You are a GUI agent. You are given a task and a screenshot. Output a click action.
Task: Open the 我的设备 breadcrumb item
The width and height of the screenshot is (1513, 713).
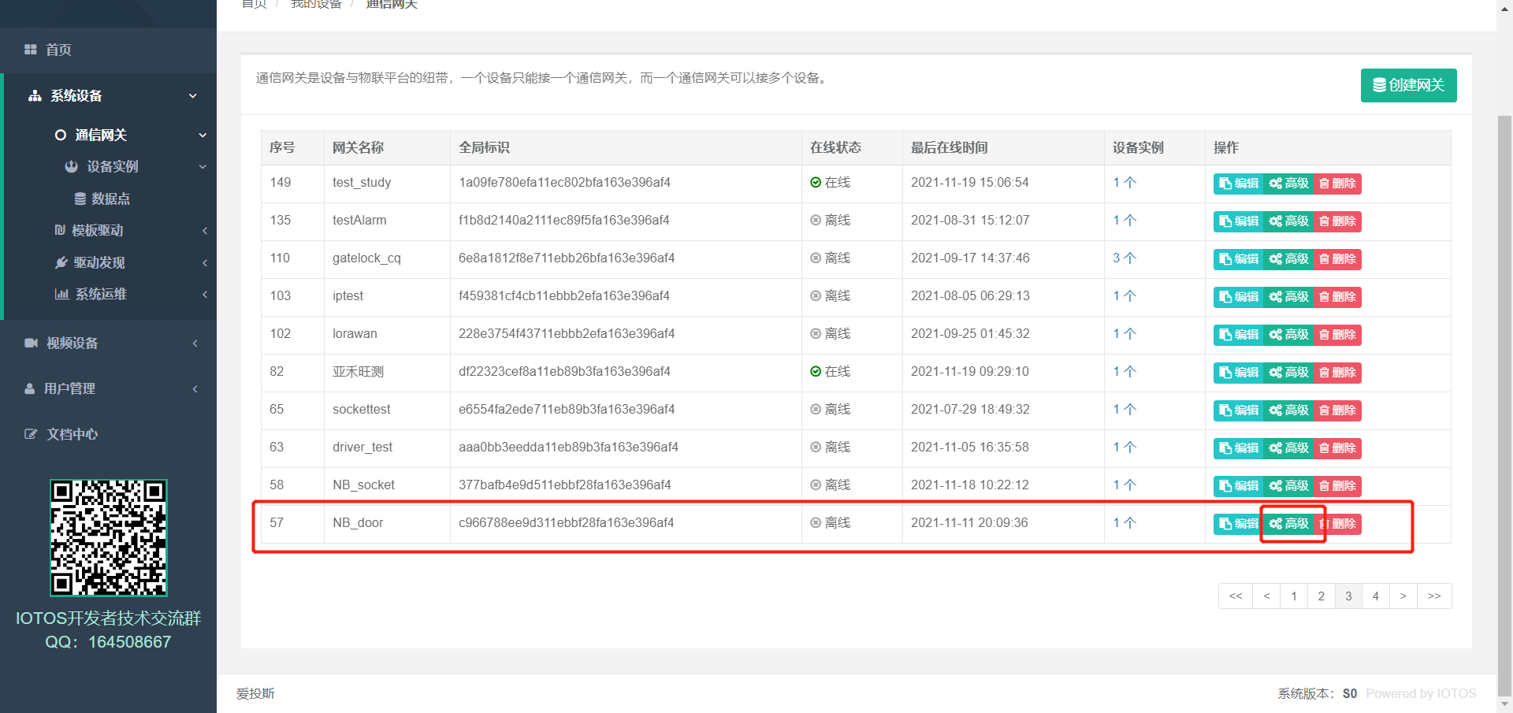pyautogui.click(x=316, y=4)
